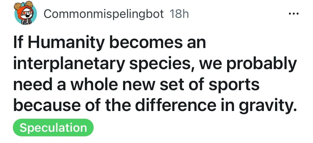Tap the Commonmispelingbot avatar picture

coord(26,14)
